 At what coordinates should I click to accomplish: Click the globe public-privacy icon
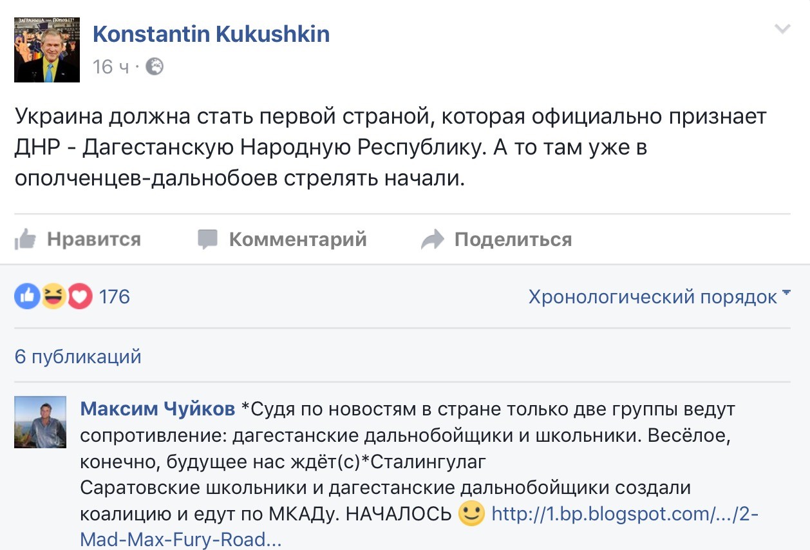click(x=155, y=66)
